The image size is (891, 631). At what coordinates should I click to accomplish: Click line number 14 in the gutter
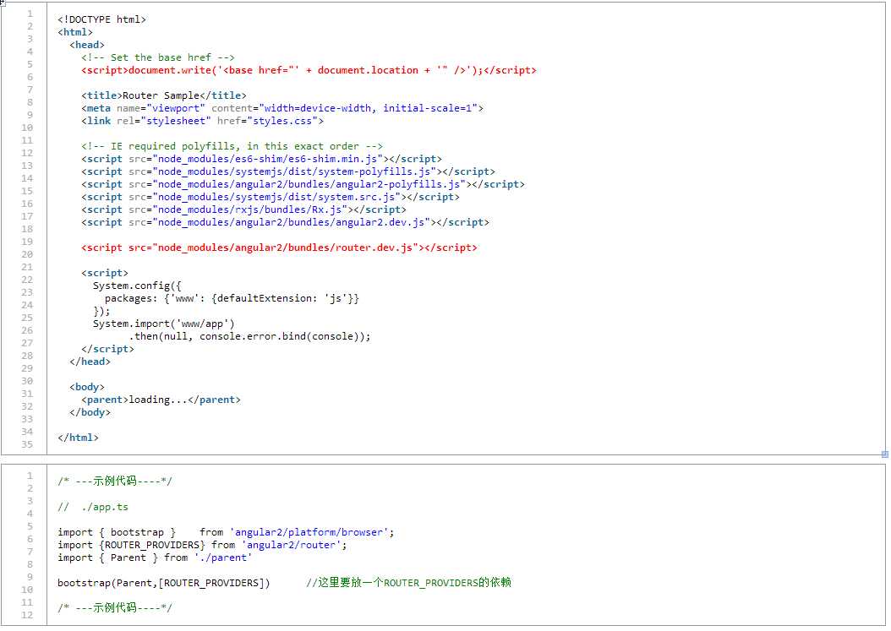[x=27, y=178]
